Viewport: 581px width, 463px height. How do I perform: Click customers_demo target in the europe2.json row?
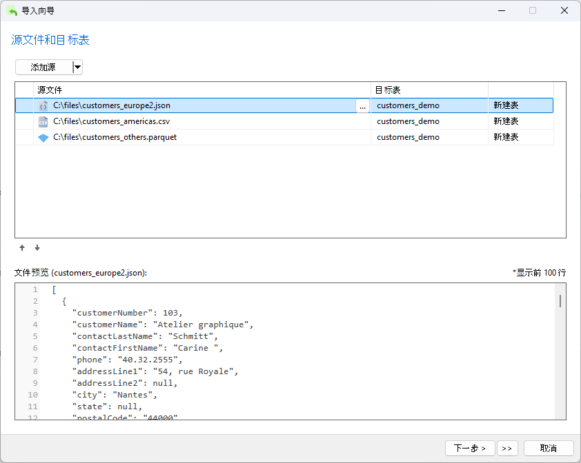[x=408, y=105]
